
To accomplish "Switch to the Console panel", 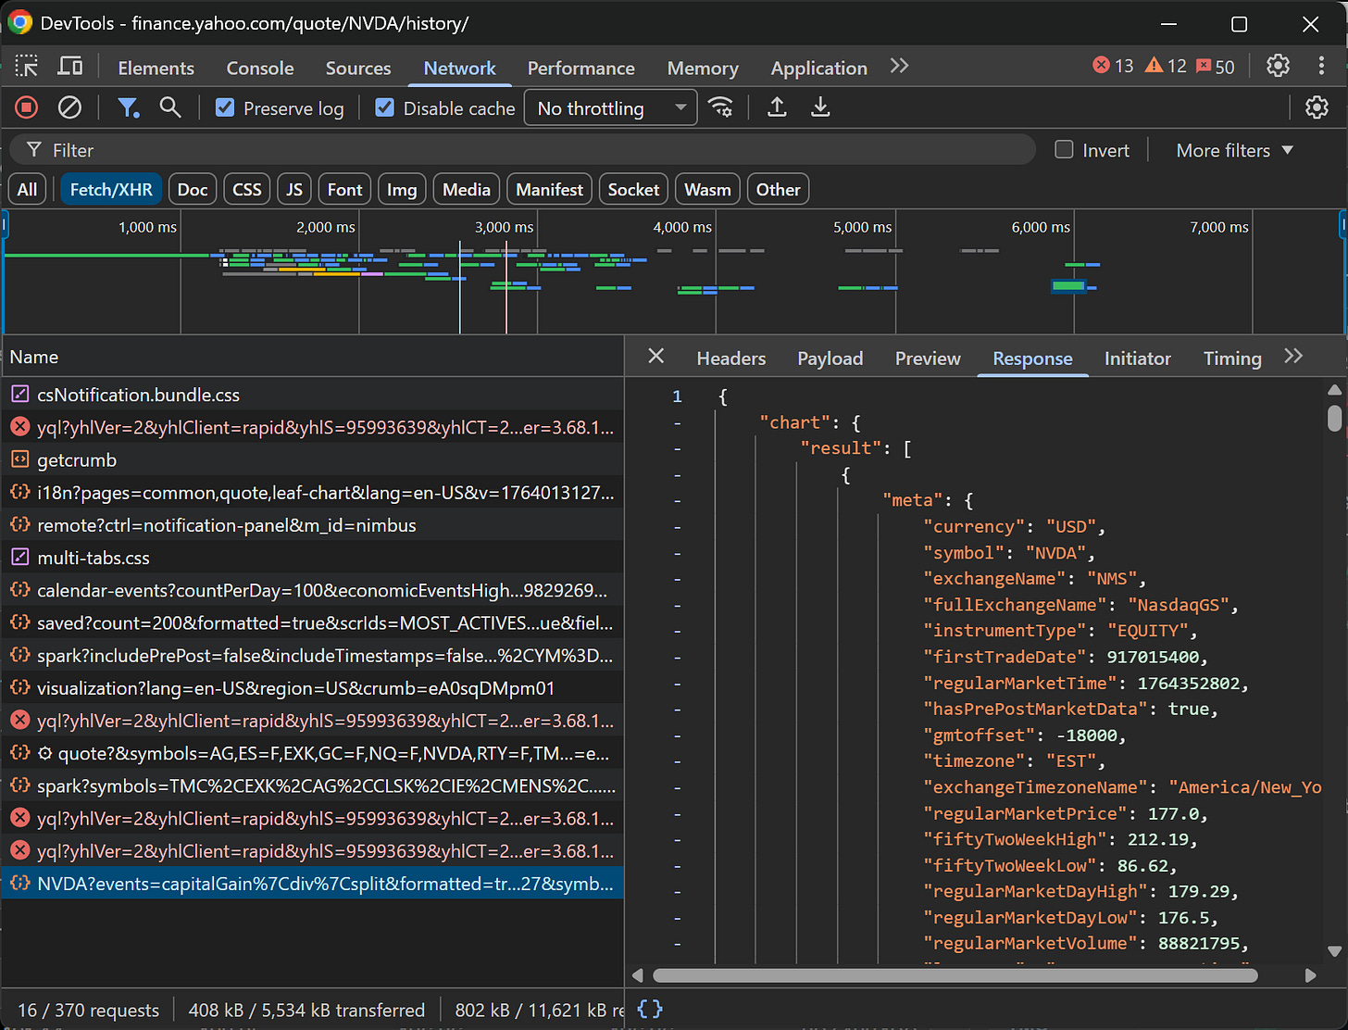I will tap(259, 67).
